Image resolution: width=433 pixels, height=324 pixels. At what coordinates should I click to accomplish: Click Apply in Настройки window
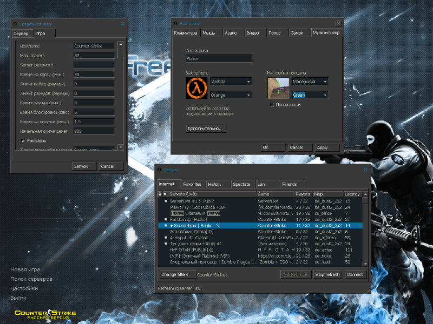pyautogui.click(x=327, y=147)
